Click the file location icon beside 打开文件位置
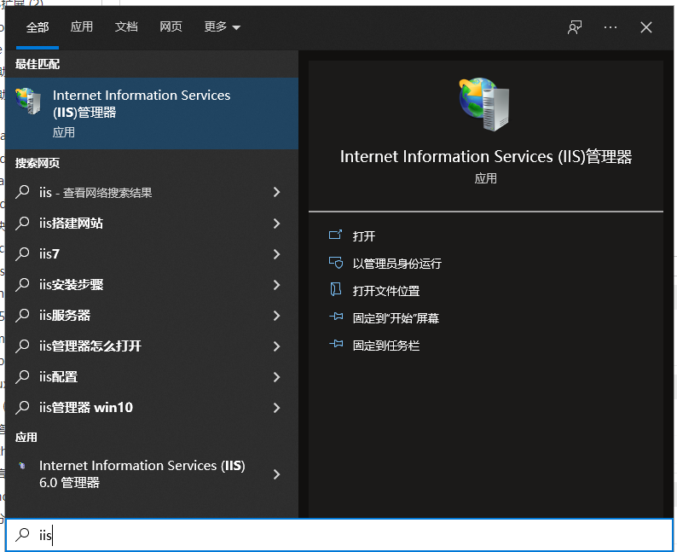This screenshot has height=552, width=677. [335, 289]
